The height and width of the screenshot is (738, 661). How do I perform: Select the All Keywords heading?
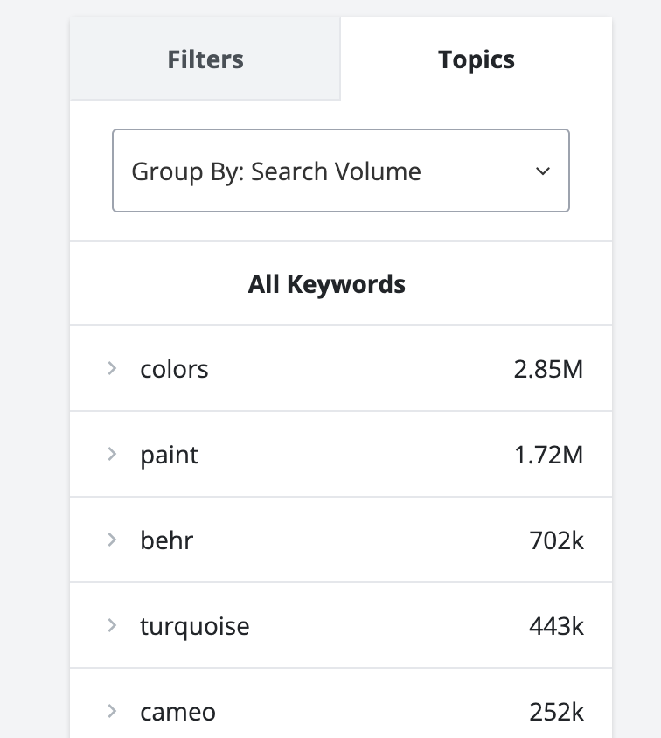coord(327,284)
